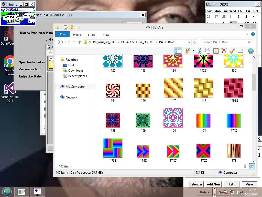262x197 pixels.
Task: Click the search magnifier icon
Action: click(x=249, y=42)
